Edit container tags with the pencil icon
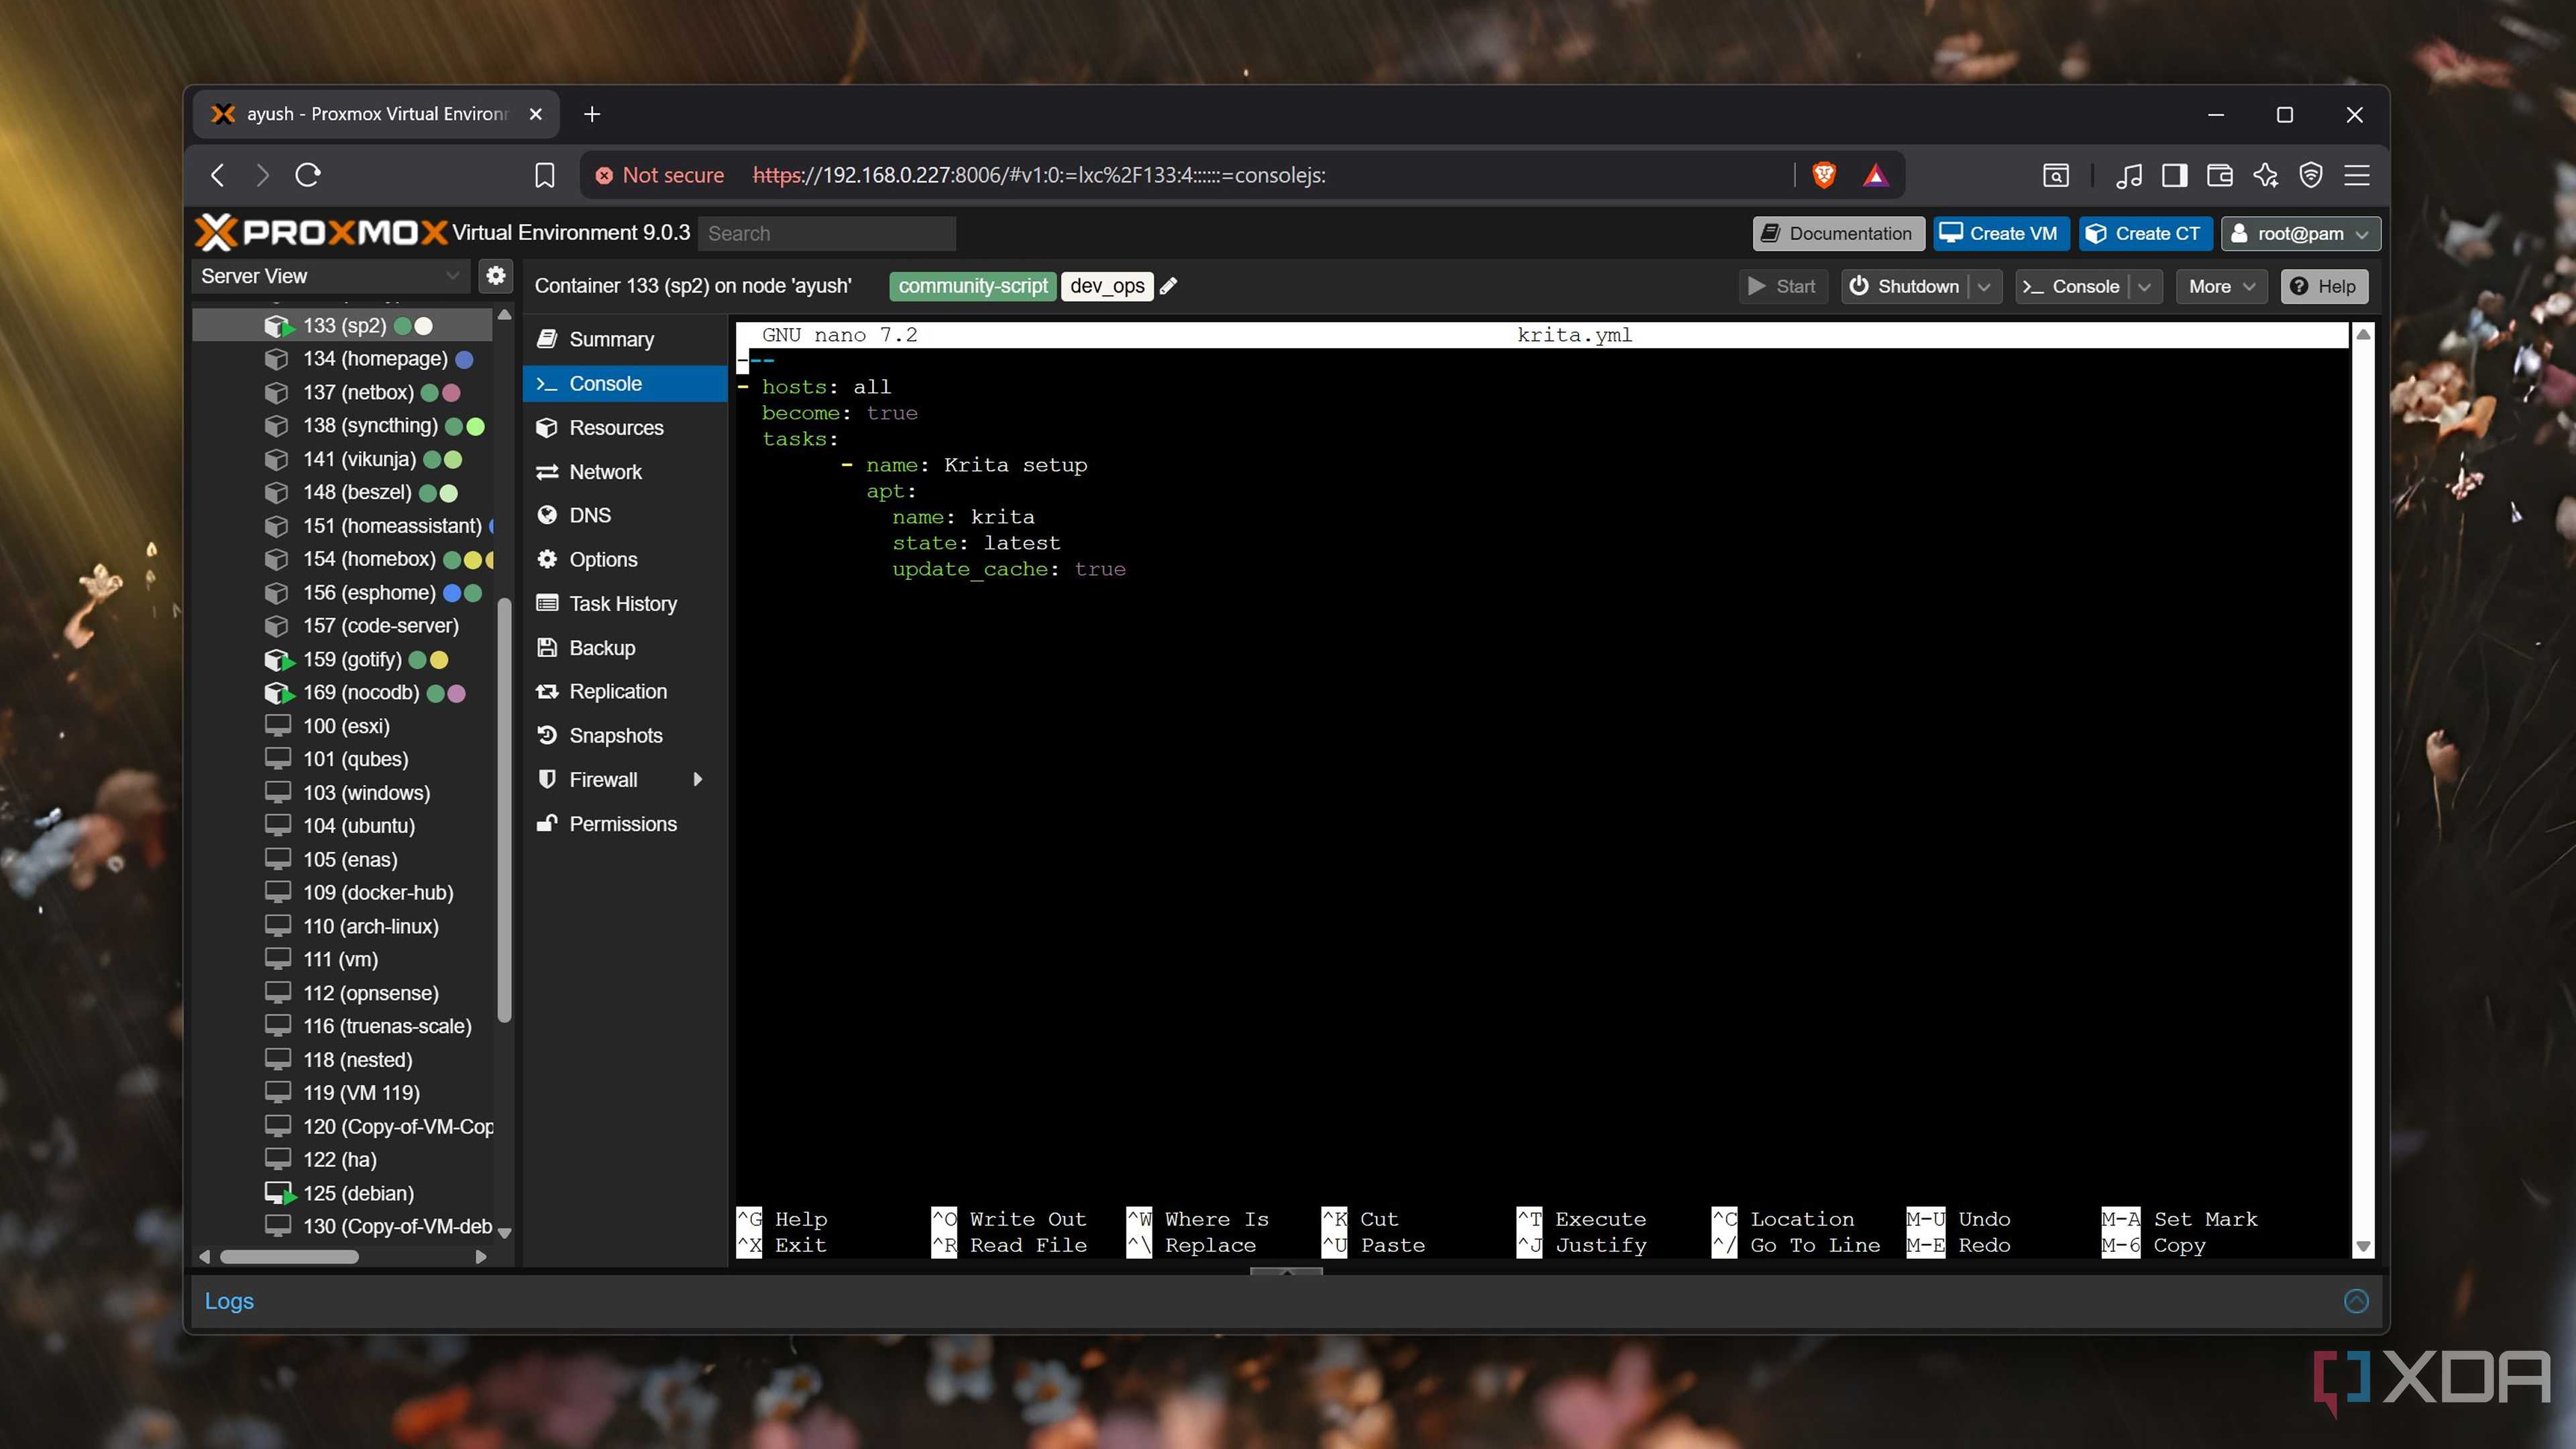The image size is (2576, 1449). click(x=1168, y=286)
